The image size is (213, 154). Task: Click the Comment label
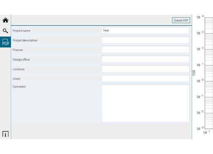tap(19, 87)
